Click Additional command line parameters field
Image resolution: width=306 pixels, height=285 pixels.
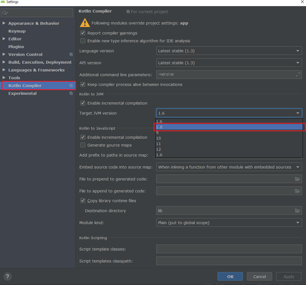point(229,75)
